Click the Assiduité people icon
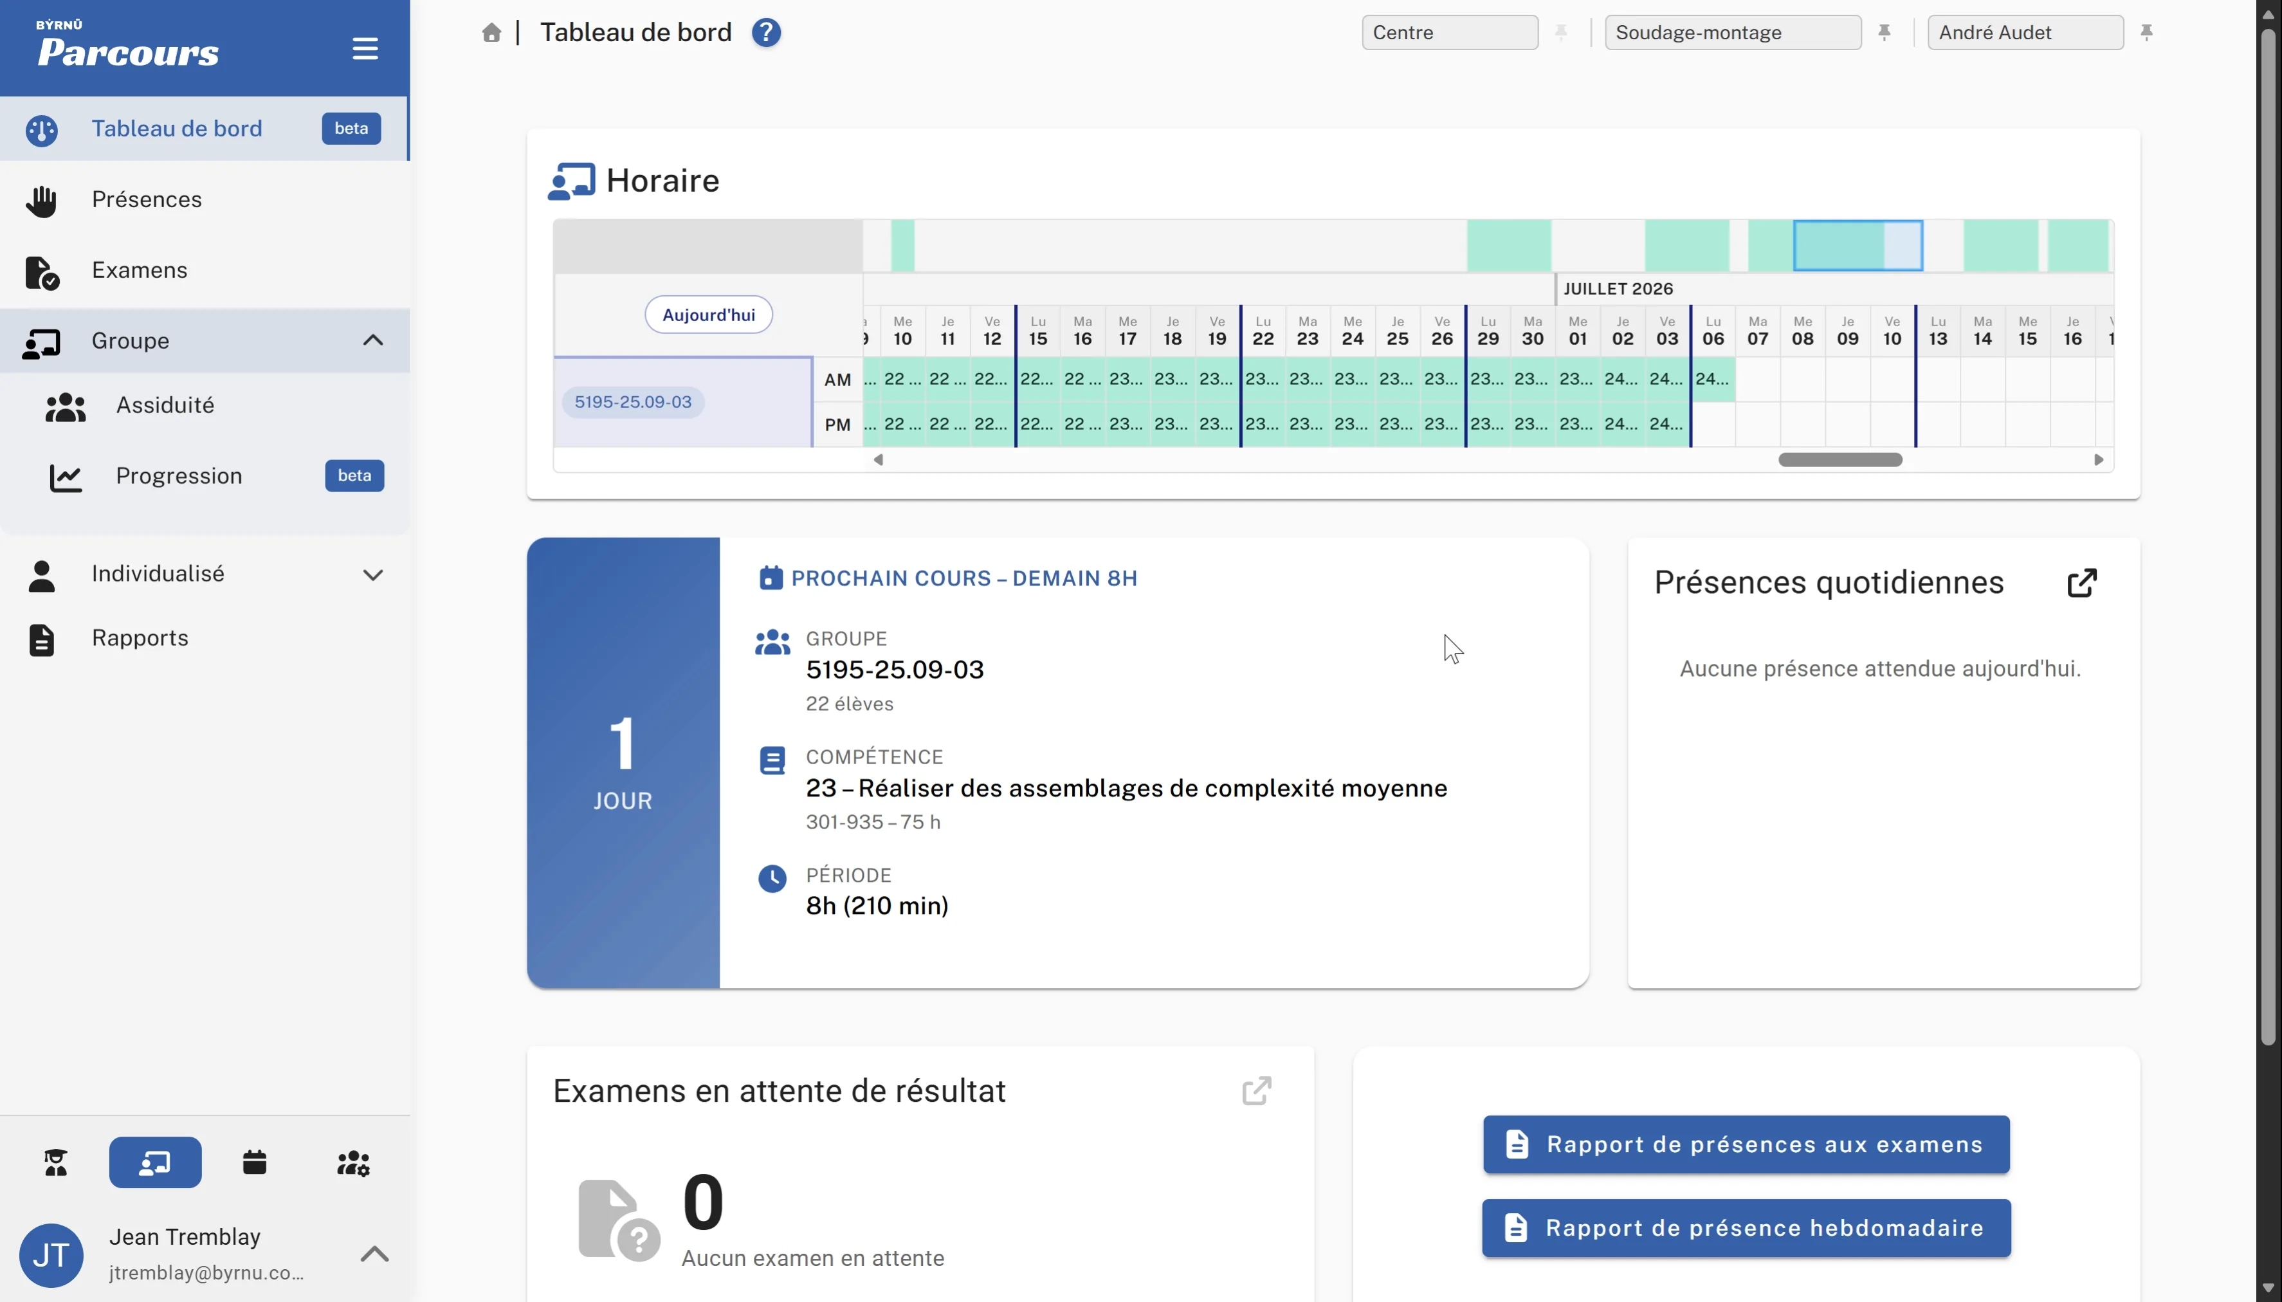This screenshot has height=1302, width=2282. [x=65, y=407]
